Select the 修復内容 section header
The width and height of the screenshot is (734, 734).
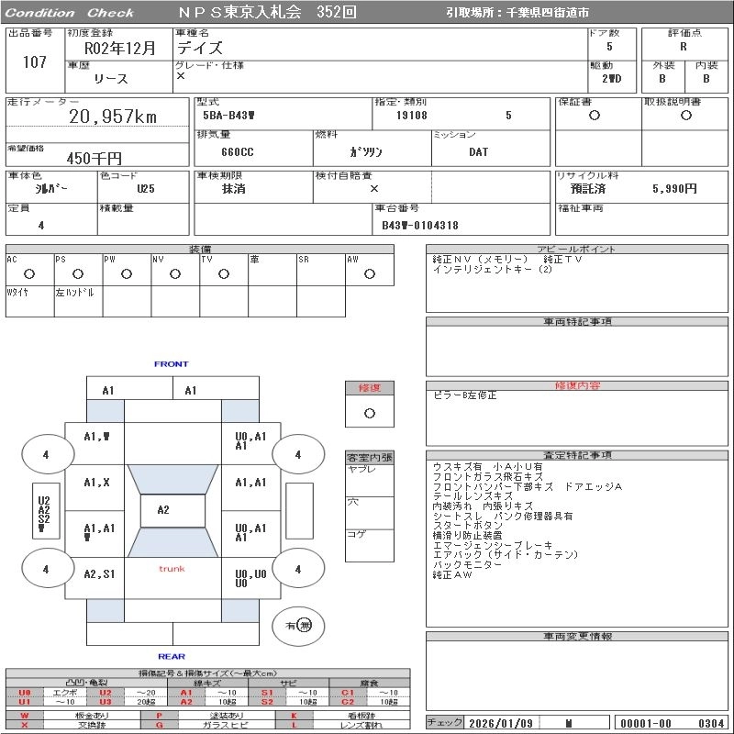click(577, 386)
